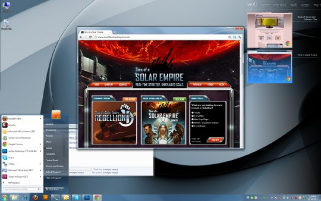Click the user account picture in Start menu
This screenshot has width=321, height=201.
tap(56, 114)
